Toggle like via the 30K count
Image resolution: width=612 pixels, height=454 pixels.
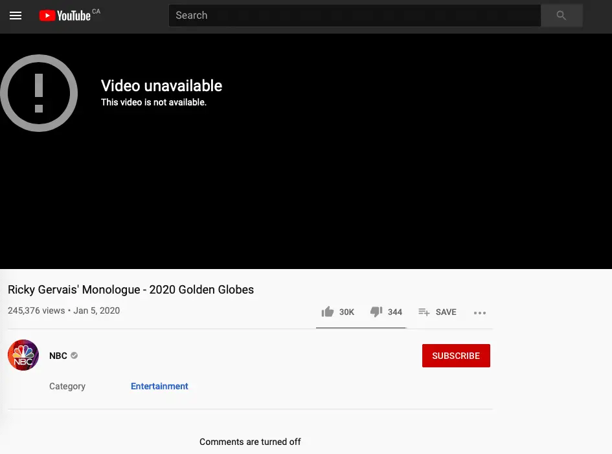[x=346, y=312]
